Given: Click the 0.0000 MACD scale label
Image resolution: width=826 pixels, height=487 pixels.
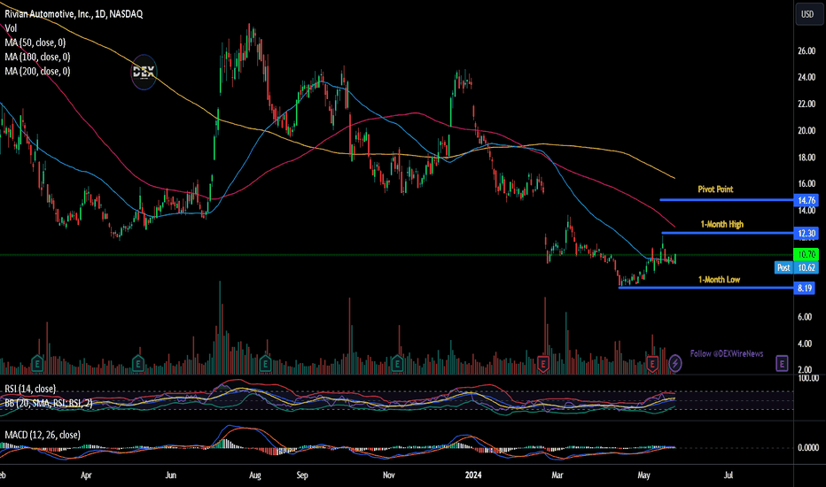Looking at the screenshot, I should (808, 447).
